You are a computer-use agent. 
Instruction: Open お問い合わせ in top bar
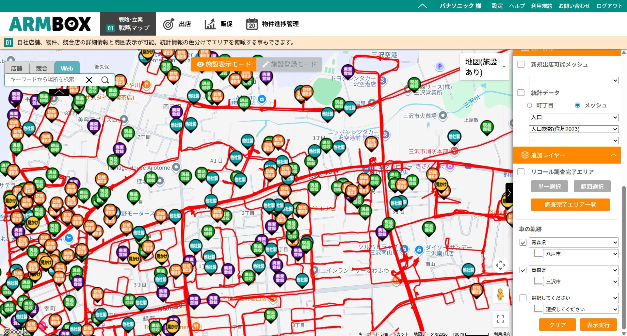(574, 6)
